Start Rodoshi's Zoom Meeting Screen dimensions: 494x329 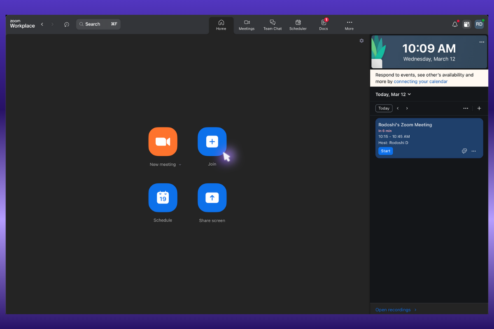pyautogui.click(x=386, y=151)
